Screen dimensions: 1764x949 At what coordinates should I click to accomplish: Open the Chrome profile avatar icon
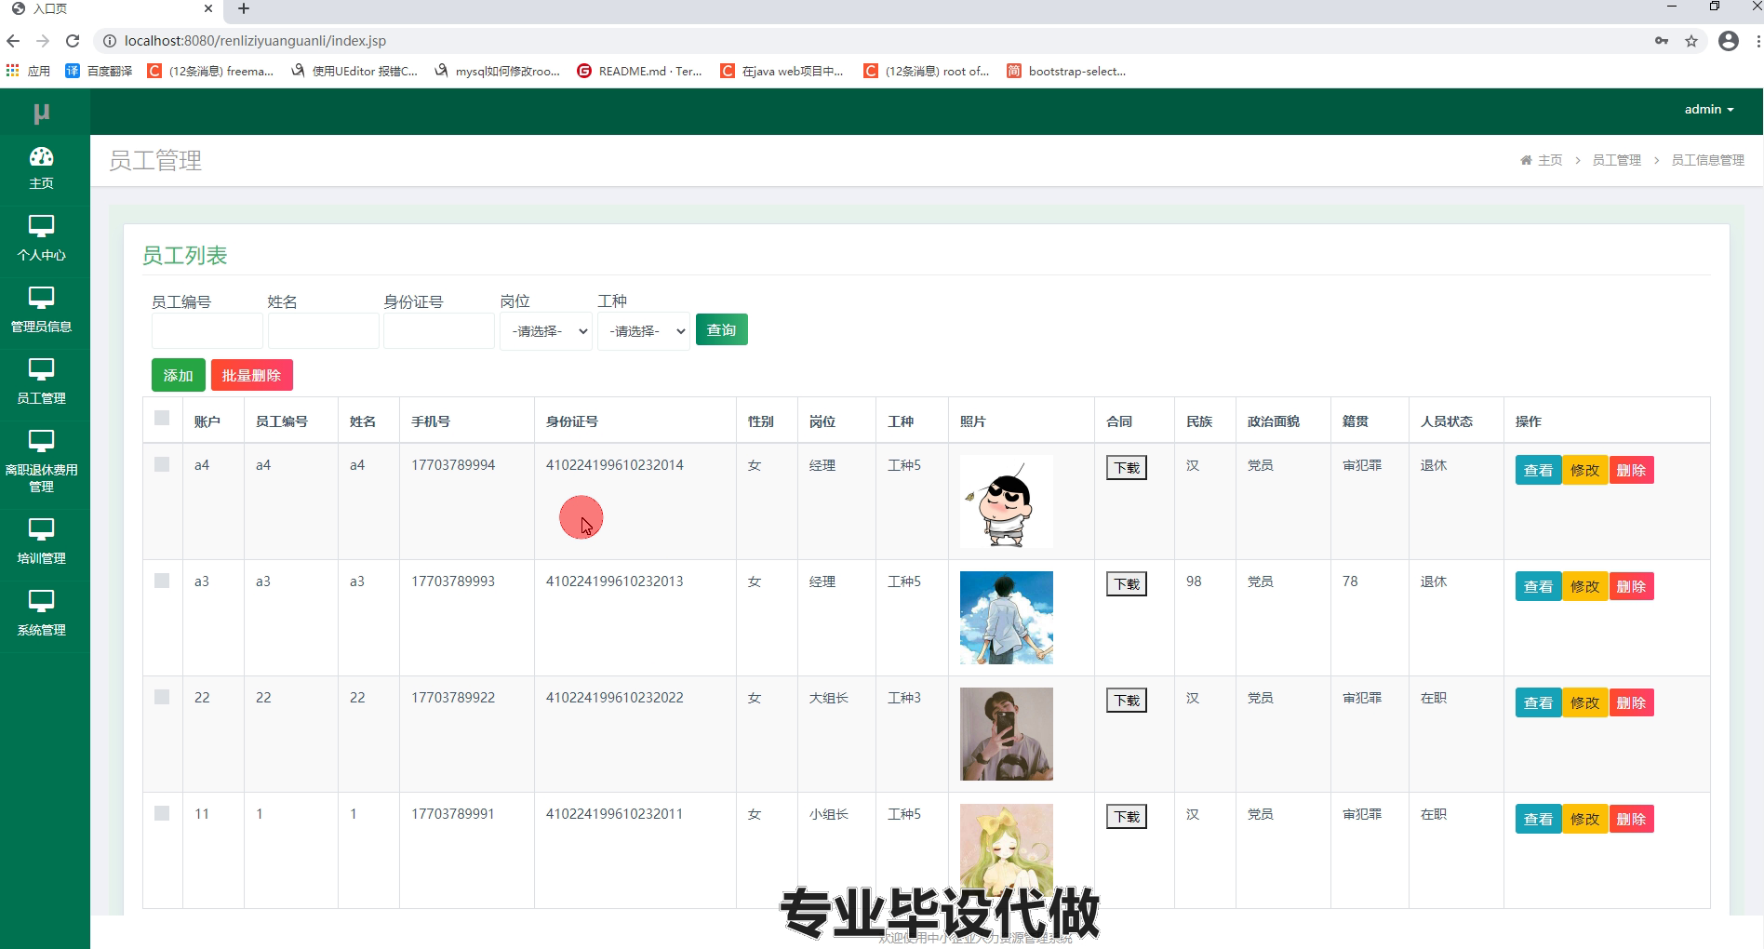(1729, 41)
